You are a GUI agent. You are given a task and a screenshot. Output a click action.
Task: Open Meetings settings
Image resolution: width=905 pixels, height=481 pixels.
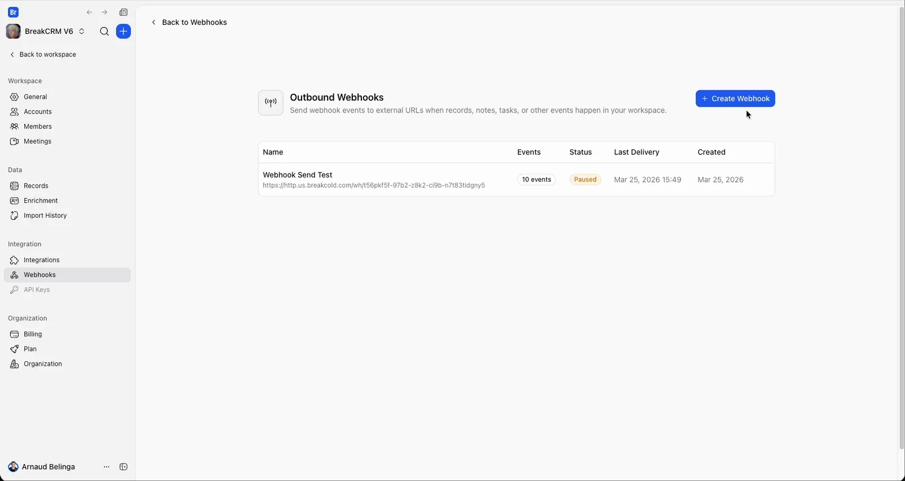pyautogui.click(x=67, y=141)
